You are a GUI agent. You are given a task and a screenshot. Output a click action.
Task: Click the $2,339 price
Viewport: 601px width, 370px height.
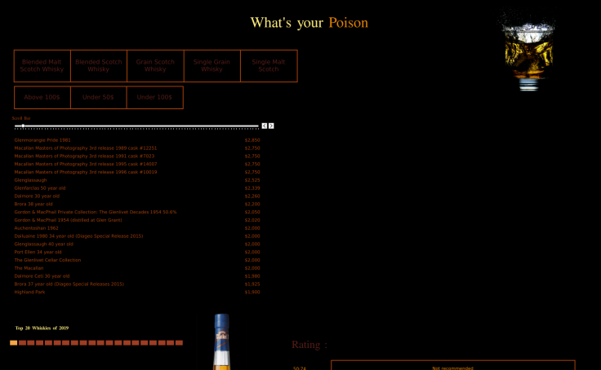coord(252,188)
